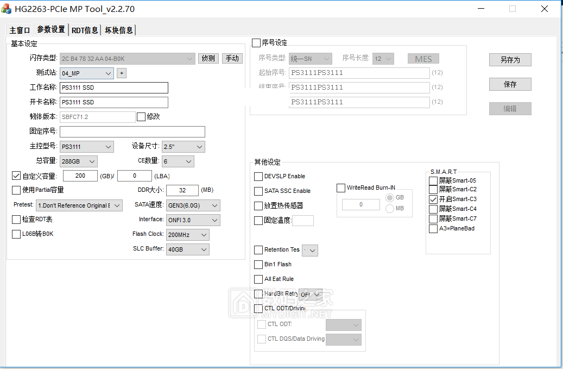Tick the 检查RDT表 checkbox

16,219
